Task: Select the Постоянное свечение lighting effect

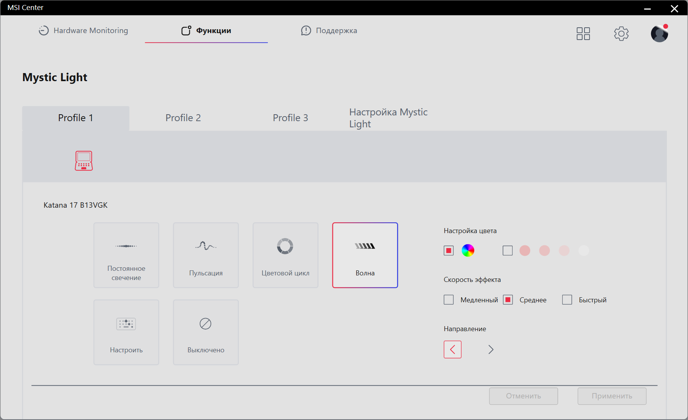Action: [x=126, y=255]
